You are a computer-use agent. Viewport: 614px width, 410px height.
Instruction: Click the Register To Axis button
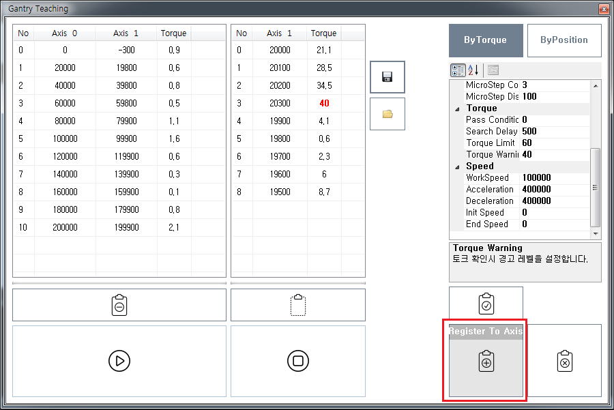486,362
